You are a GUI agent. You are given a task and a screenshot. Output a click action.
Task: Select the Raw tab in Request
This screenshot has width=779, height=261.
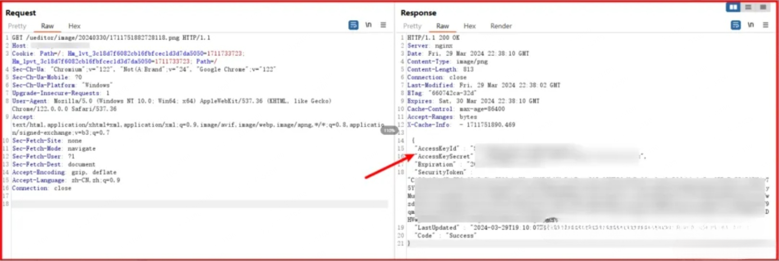[47, 26]
